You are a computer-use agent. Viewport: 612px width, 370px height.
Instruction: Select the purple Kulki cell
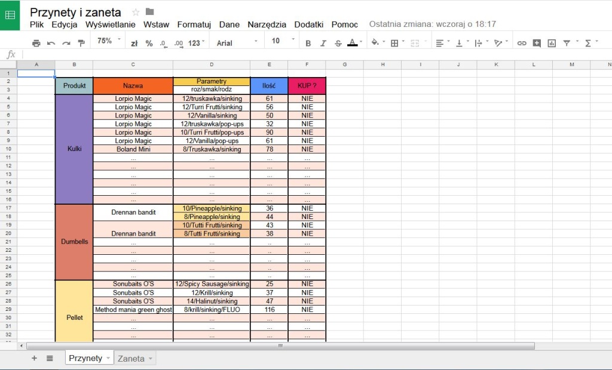pos(74,149)
